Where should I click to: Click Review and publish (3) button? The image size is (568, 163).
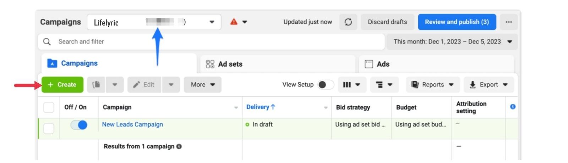pyautogui.click(x=457, y=22)
